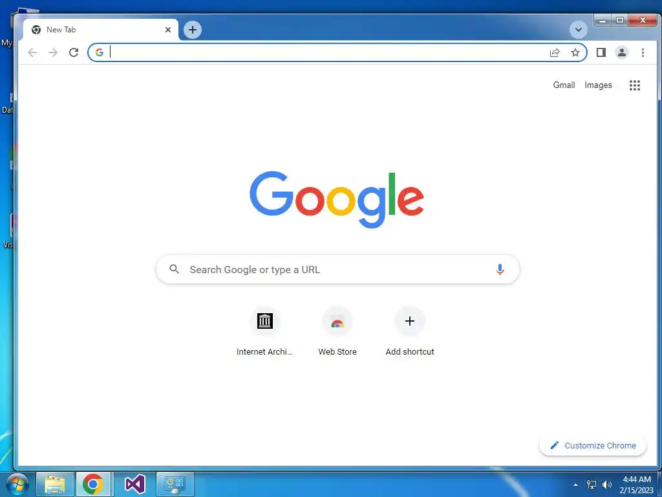Open the Web Store shortcut

(x=337, y=332)
